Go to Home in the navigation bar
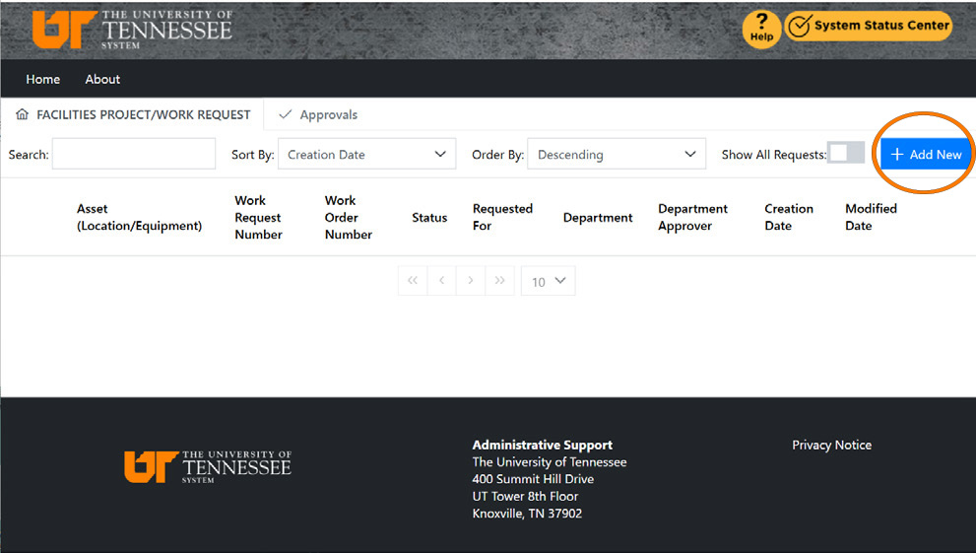 coord(43,79)
